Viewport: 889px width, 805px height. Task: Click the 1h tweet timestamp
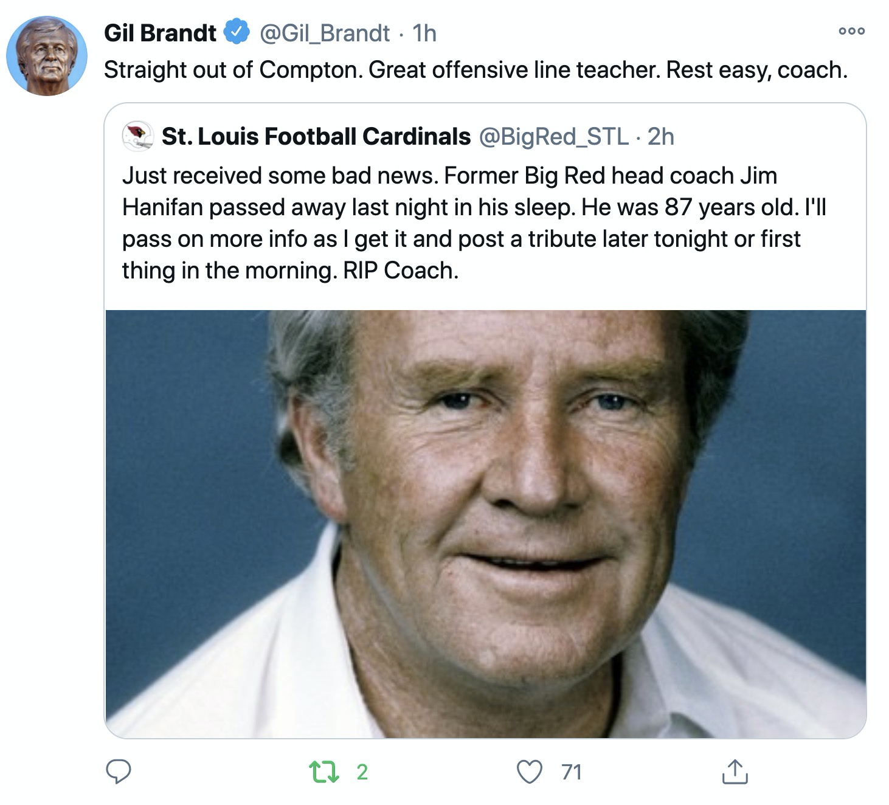424,33
